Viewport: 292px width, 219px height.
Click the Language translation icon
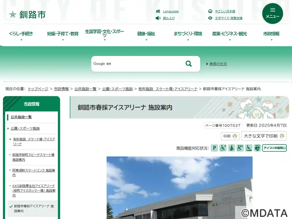[x=158, y=11]
